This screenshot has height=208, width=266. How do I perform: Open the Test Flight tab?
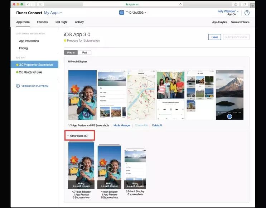click(x=61, y=22)
